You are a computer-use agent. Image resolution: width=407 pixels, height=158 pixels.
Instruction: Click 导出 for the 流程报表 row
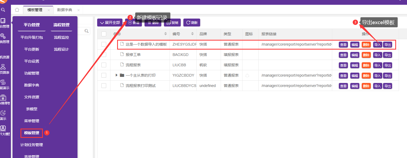(387, 65)
